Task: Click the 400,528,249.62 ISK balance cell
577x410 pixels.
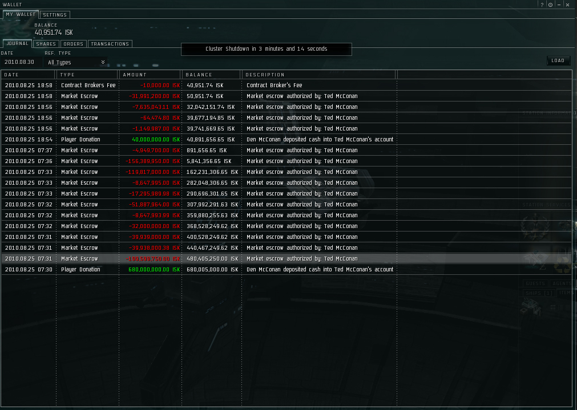Action: pyautogui.click(x=212, y=237)
